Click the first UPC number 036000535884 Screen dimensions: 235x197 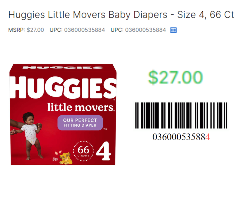[84, 30]
